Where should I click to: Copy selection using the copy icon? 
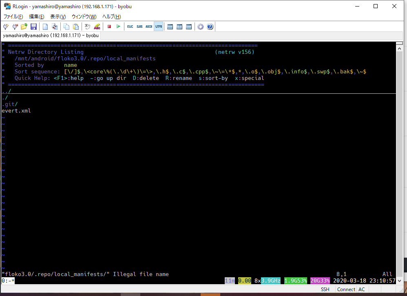point(66,27)
